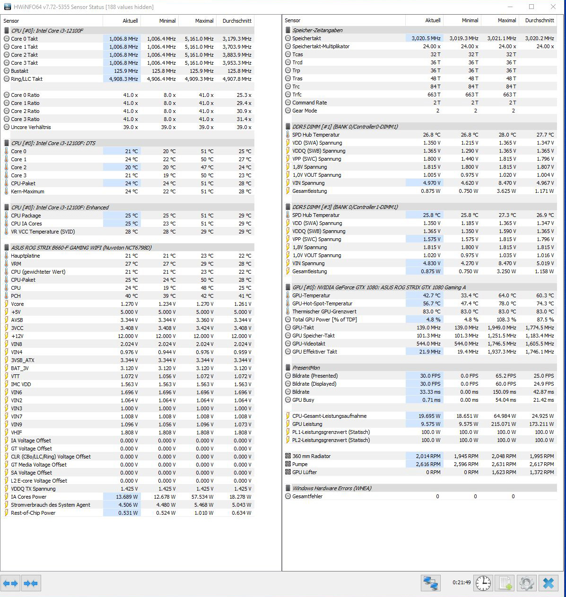Image resolution: width=566 pixels, height=597 pixels.
Task: Click the shrink columns inward-arrows button
Action: coord(31,583)
